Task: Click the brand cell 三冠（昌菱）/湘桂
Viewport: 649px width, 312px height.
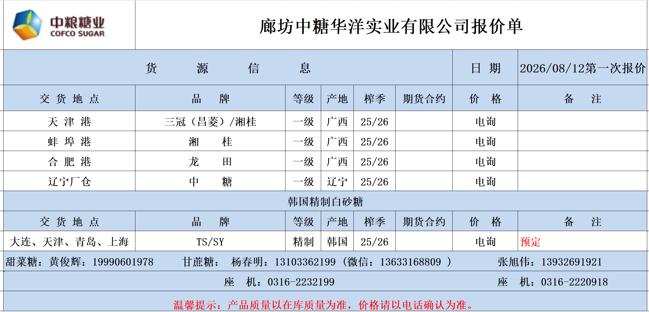Action: click(210, 122)
